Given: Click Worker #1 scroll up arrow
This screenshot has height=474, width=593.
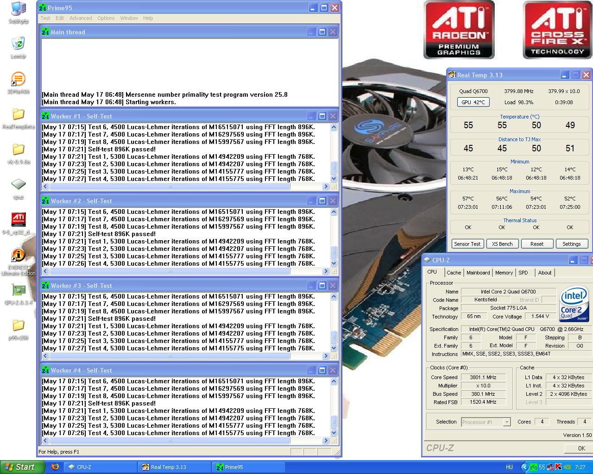Looking at the screenshot, I should coord(334,127).
